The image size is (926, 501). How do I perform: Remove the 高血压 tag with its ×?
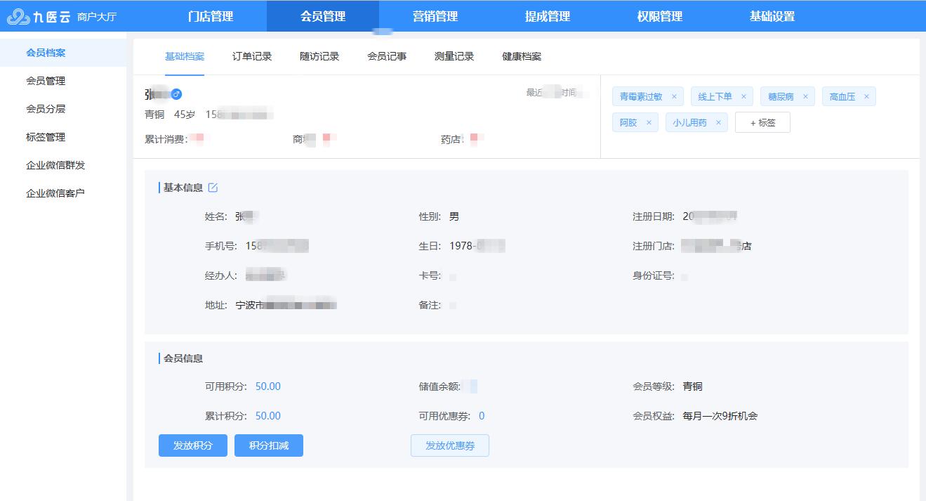coord(866,96)
